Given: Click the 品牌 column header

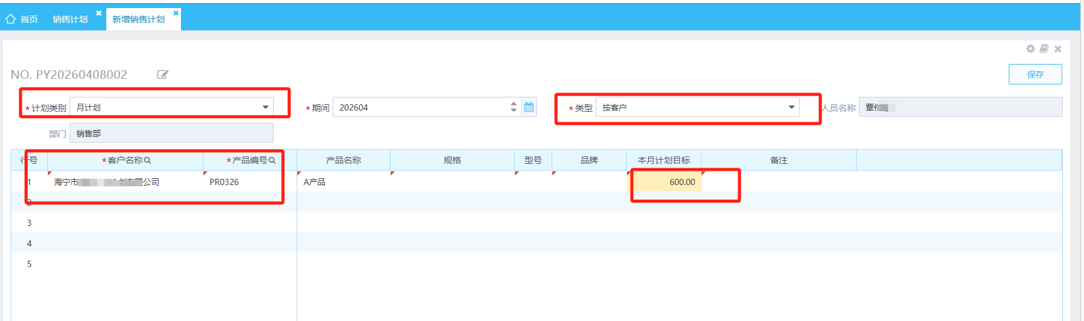Looking at the screenshot, I should [x=590, y=160].
